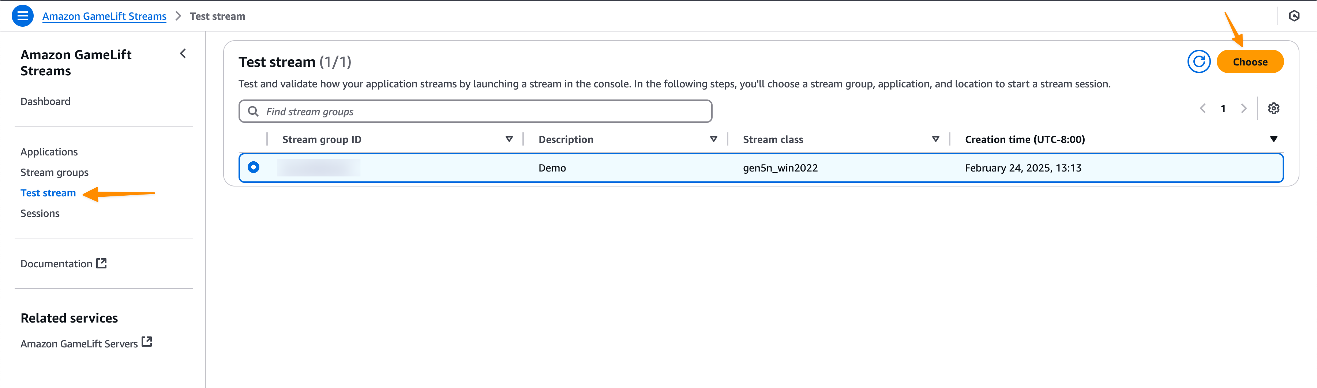Open Documentation external link icon
Viewport: 1317px width, 388px height.
pyautogui.click(x=102, y=263)
